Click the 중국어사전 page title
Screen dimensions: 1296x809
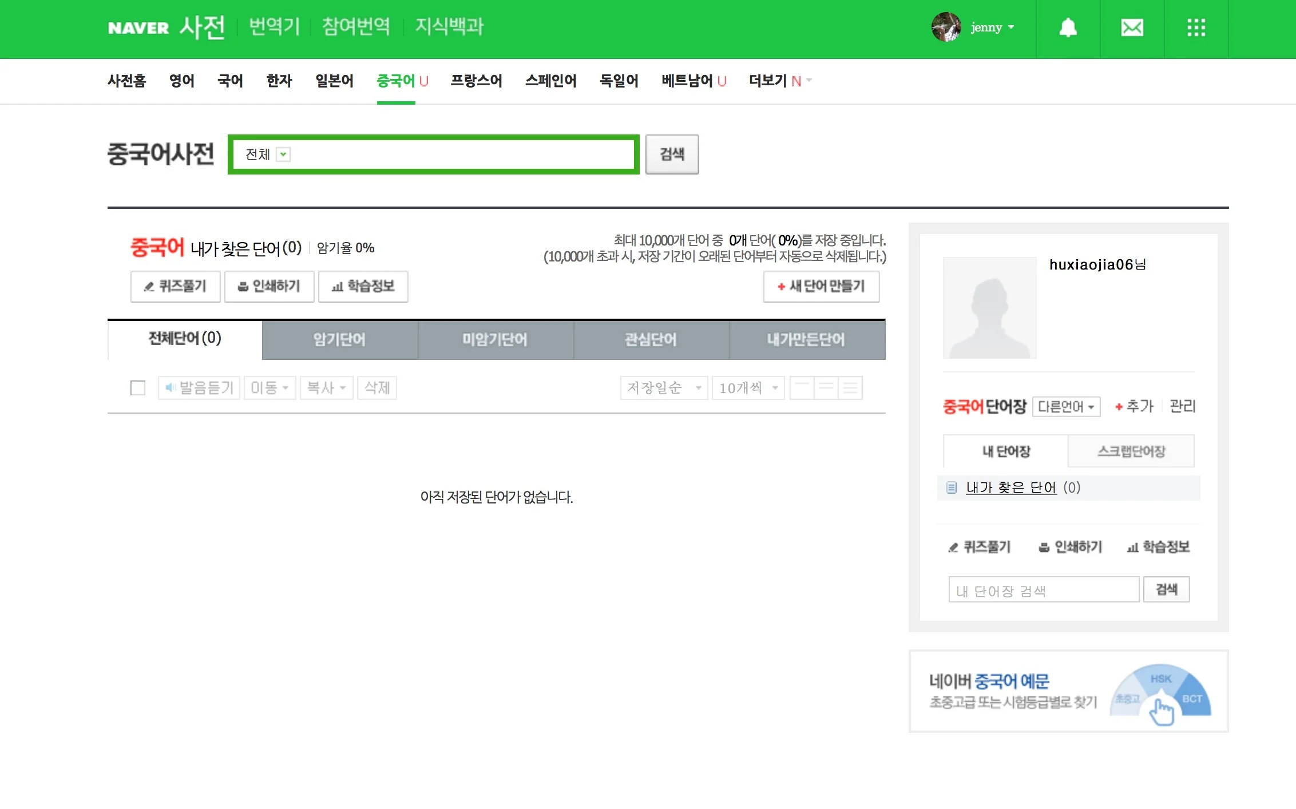pyautogui.click(x=161, y=154)
